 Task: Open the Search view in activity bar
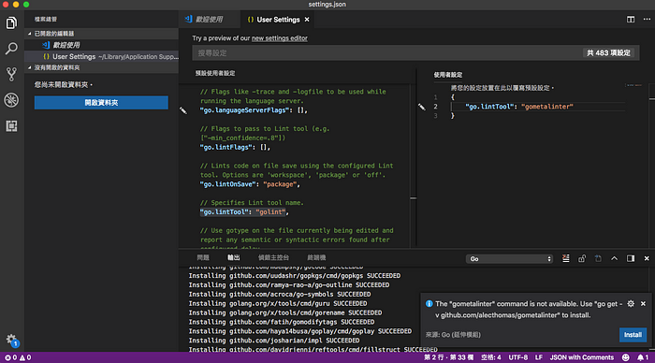11,49
